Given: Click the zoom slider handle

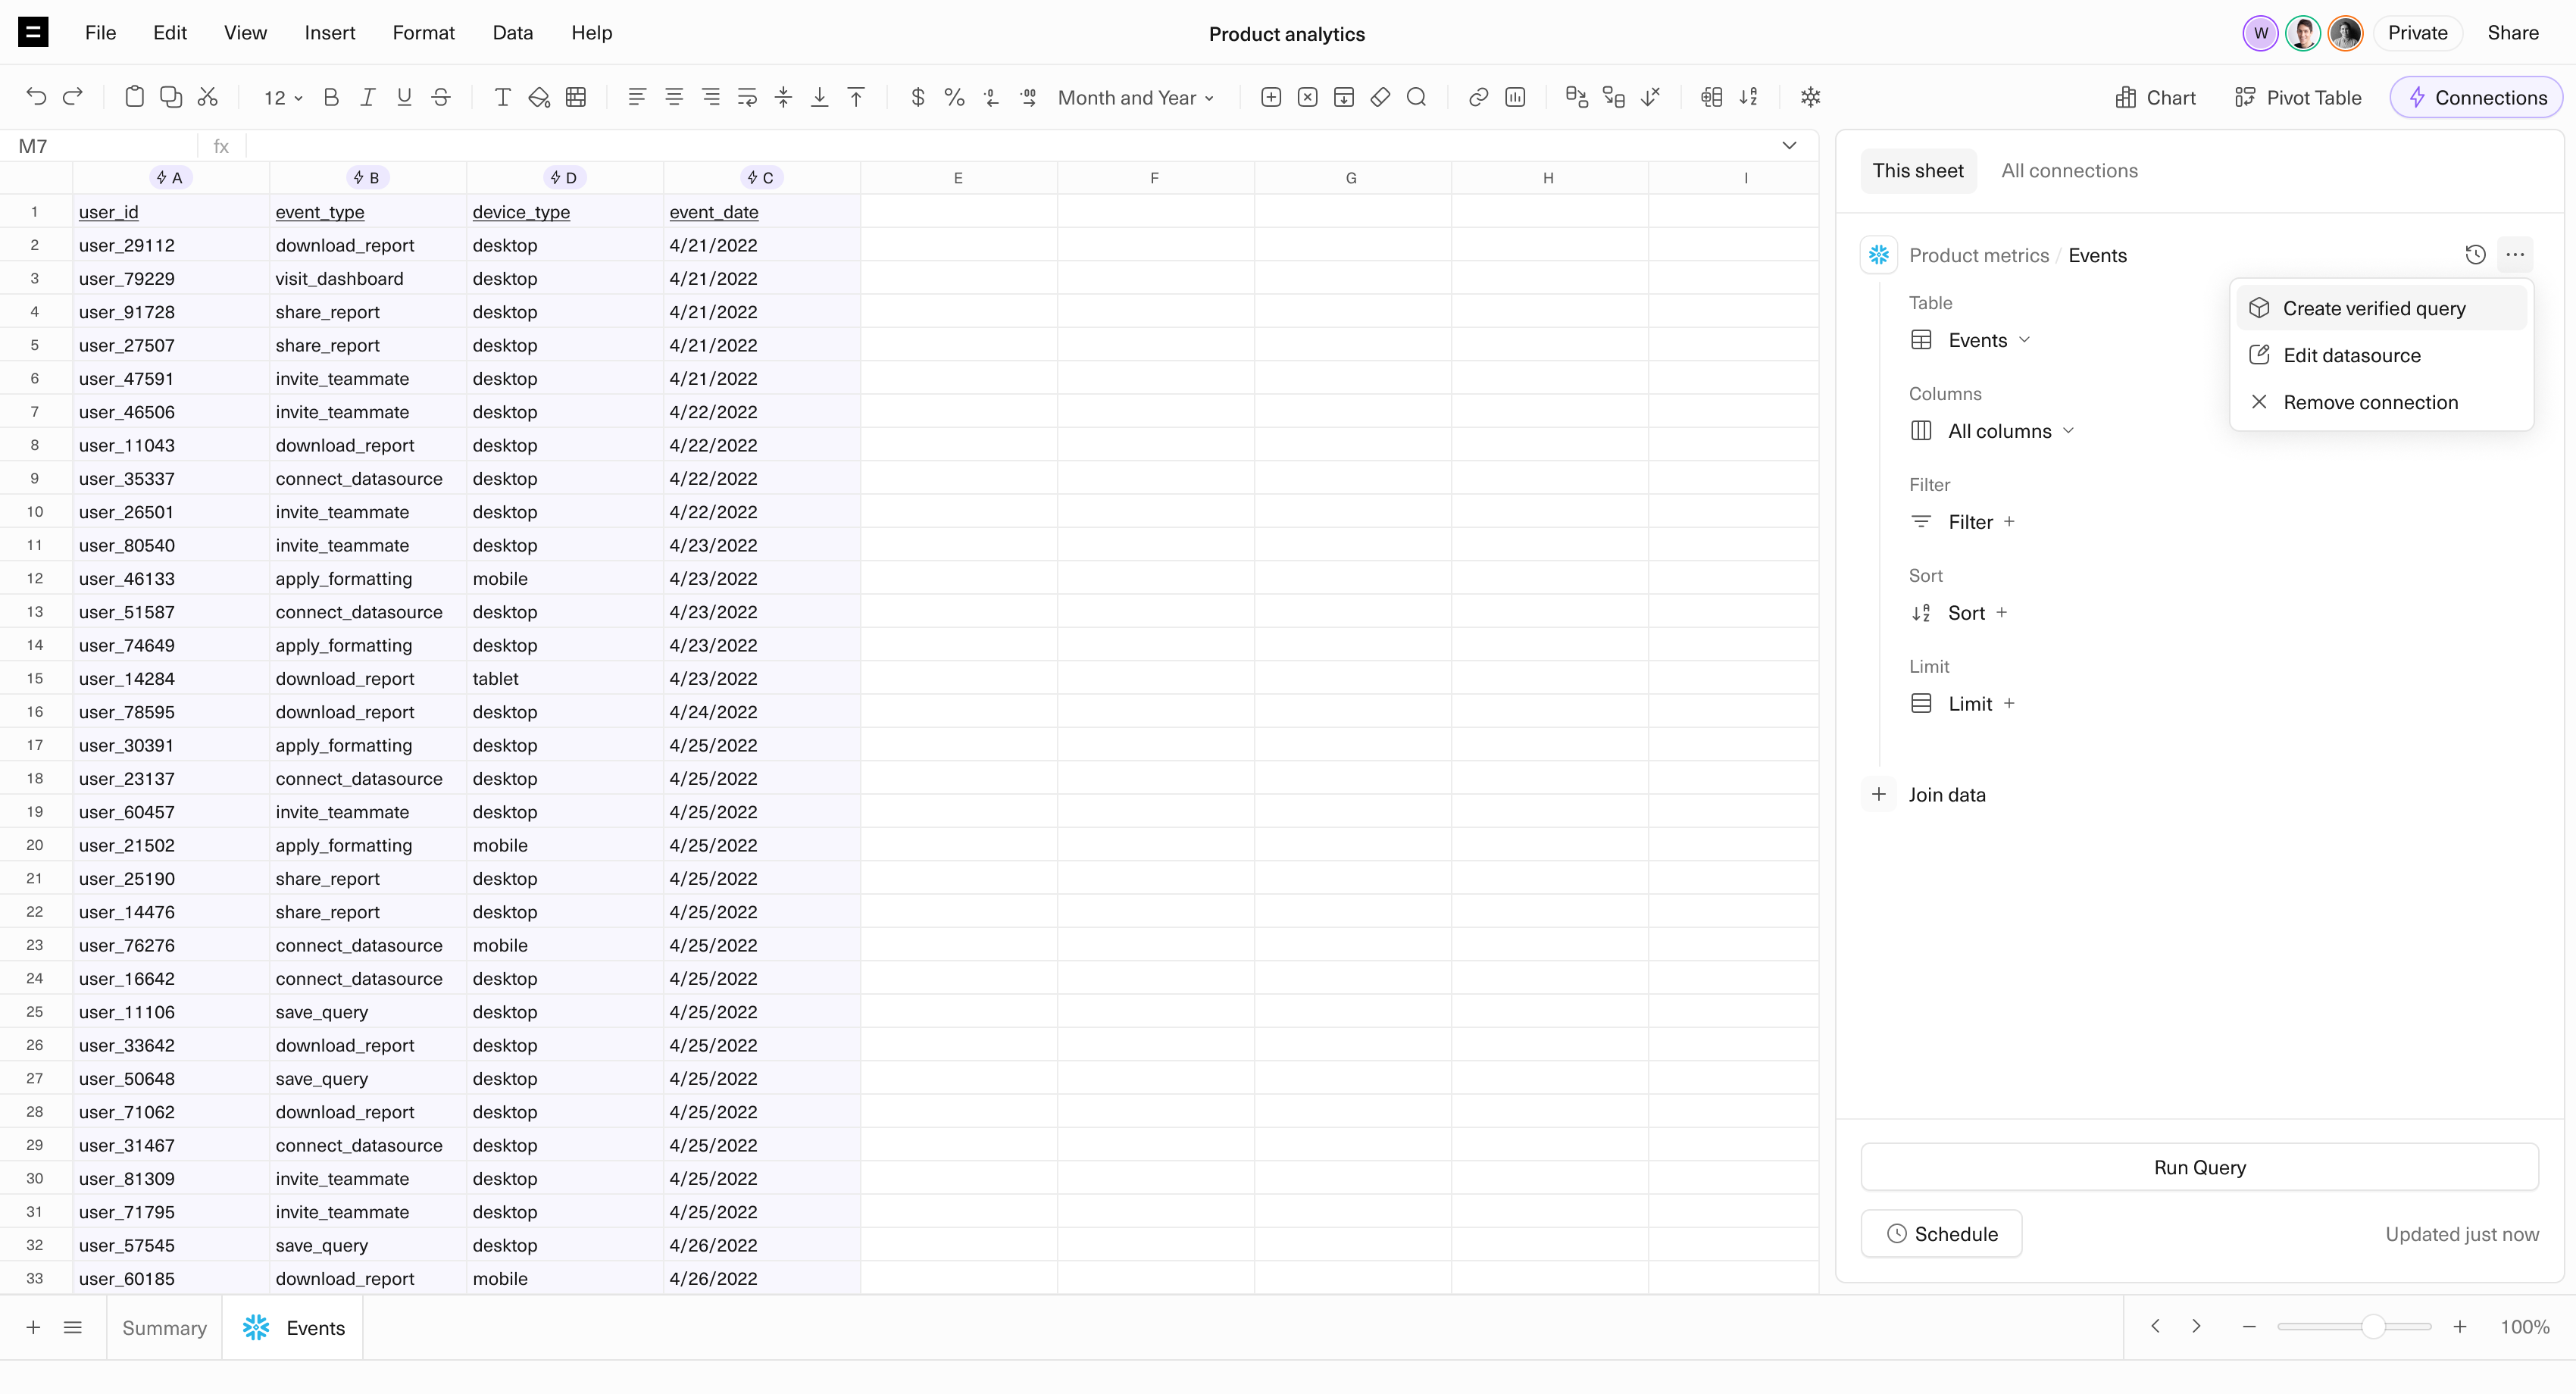Looking at the screenshot, I should [2372, 1327].
